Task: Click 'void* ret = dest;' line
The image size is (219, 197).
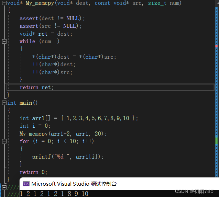Action: (46, 34)
